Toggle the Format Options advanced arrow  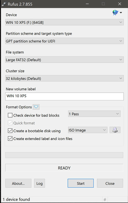click(x=36, y=107)
